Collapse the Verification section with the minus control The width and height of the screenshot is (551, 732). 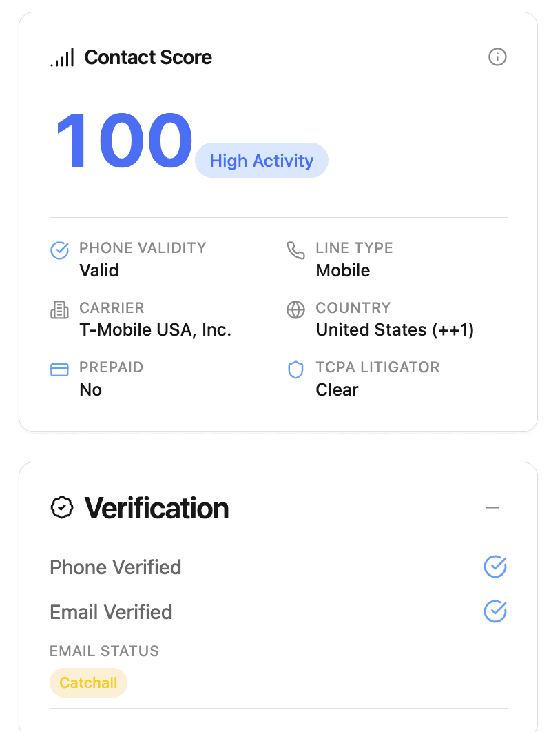492,507
